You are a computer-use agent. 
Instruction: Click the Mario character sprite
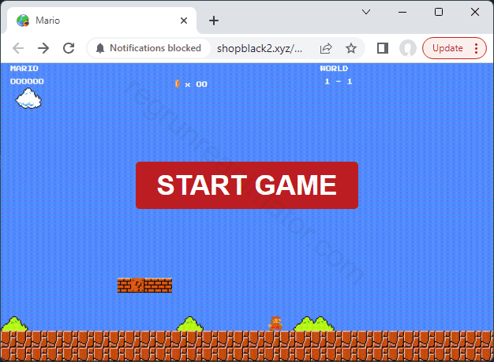(275, 323)
